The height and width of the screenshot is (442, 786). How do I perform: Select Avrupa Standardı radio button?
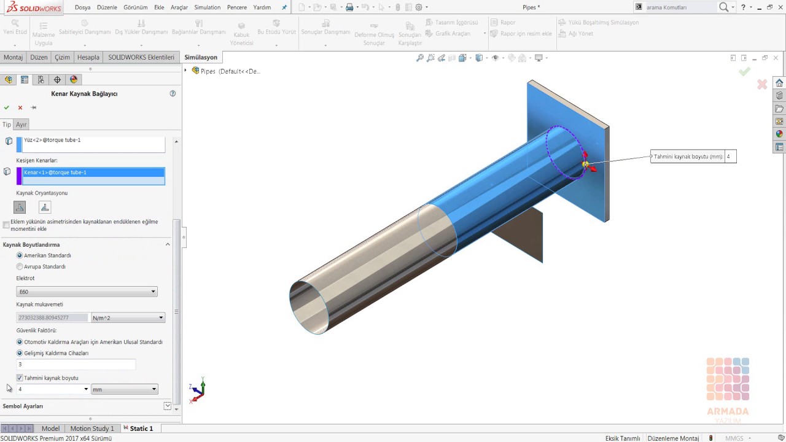20,266
